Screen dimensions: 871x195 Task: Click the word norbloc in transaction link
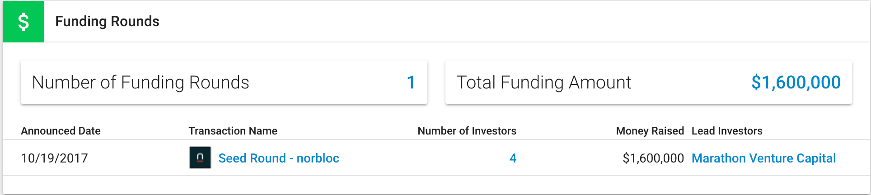318,158
